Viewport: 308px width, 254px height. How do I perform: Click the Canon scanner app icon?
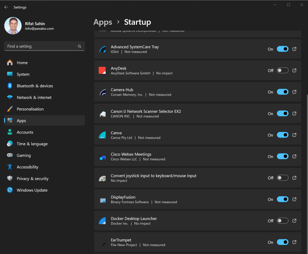(102, 114)
